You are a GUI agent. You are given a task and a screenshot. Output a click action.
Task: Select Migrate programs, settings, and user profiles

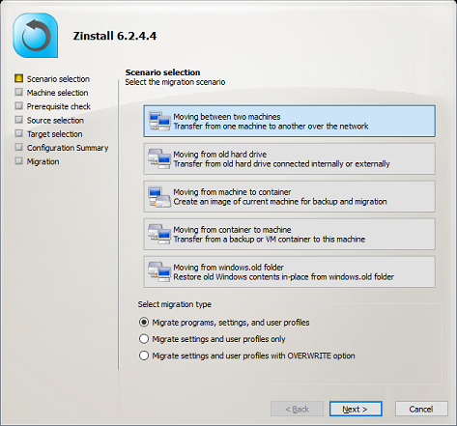224,323
